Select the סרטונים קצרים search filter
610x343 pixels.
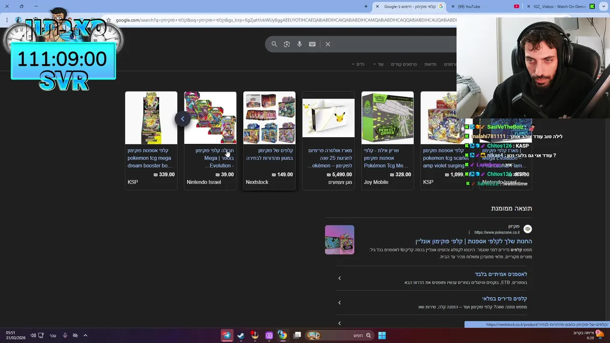coord(404,64)
